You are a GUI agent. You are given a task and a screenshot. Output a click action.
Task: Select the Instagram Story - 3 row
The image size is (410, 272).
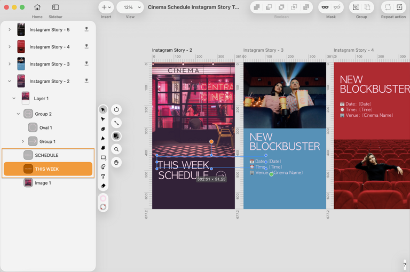pos(48,64)
